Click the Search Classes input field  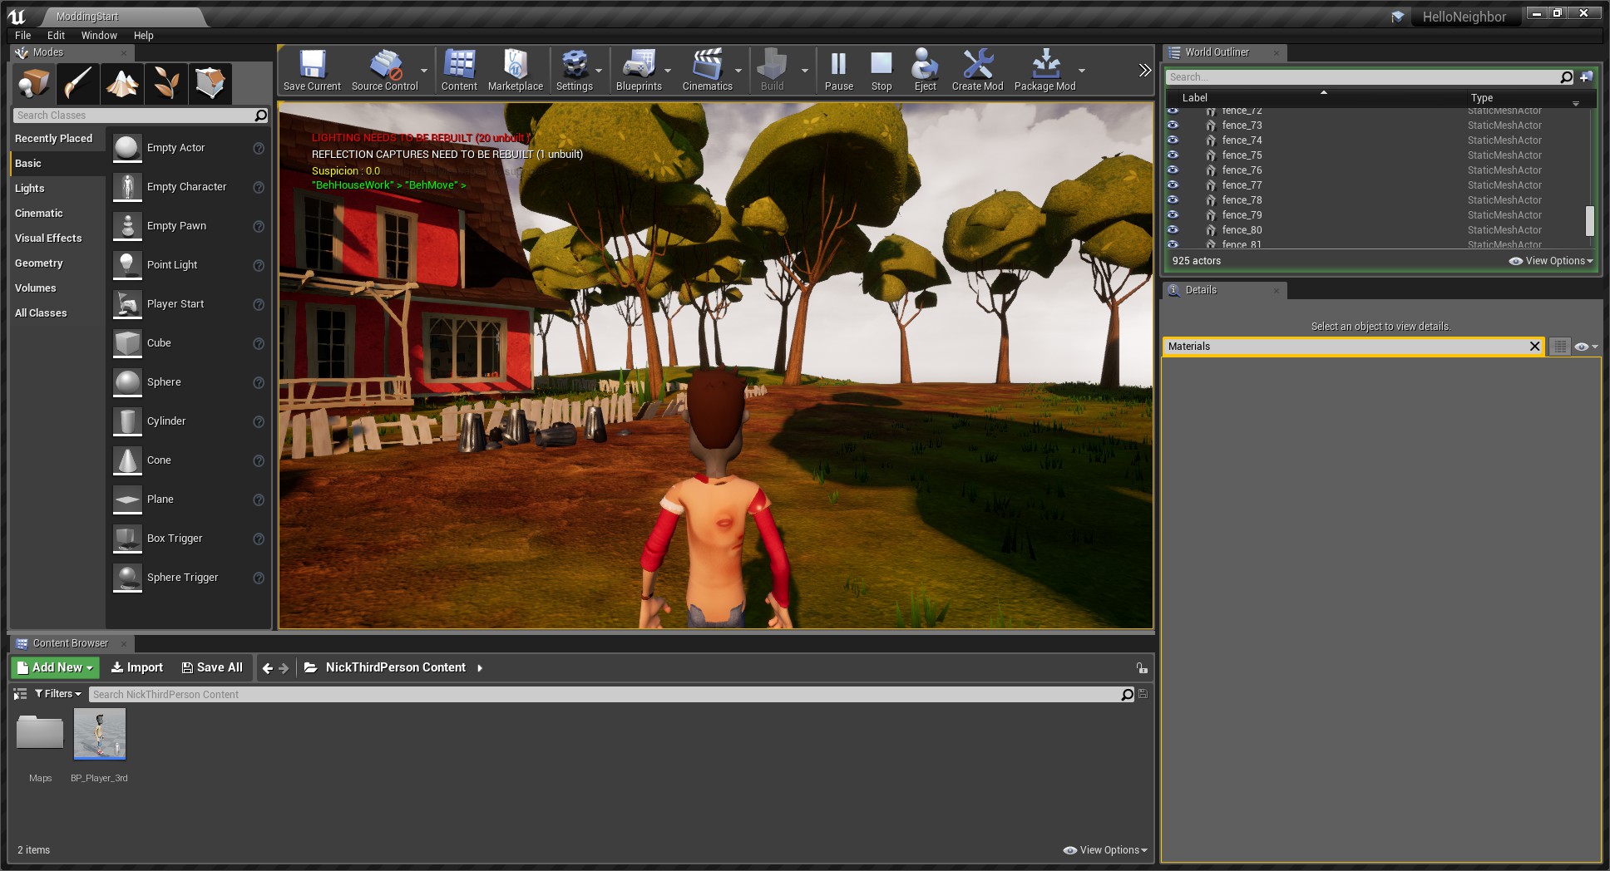pos(134,116)
